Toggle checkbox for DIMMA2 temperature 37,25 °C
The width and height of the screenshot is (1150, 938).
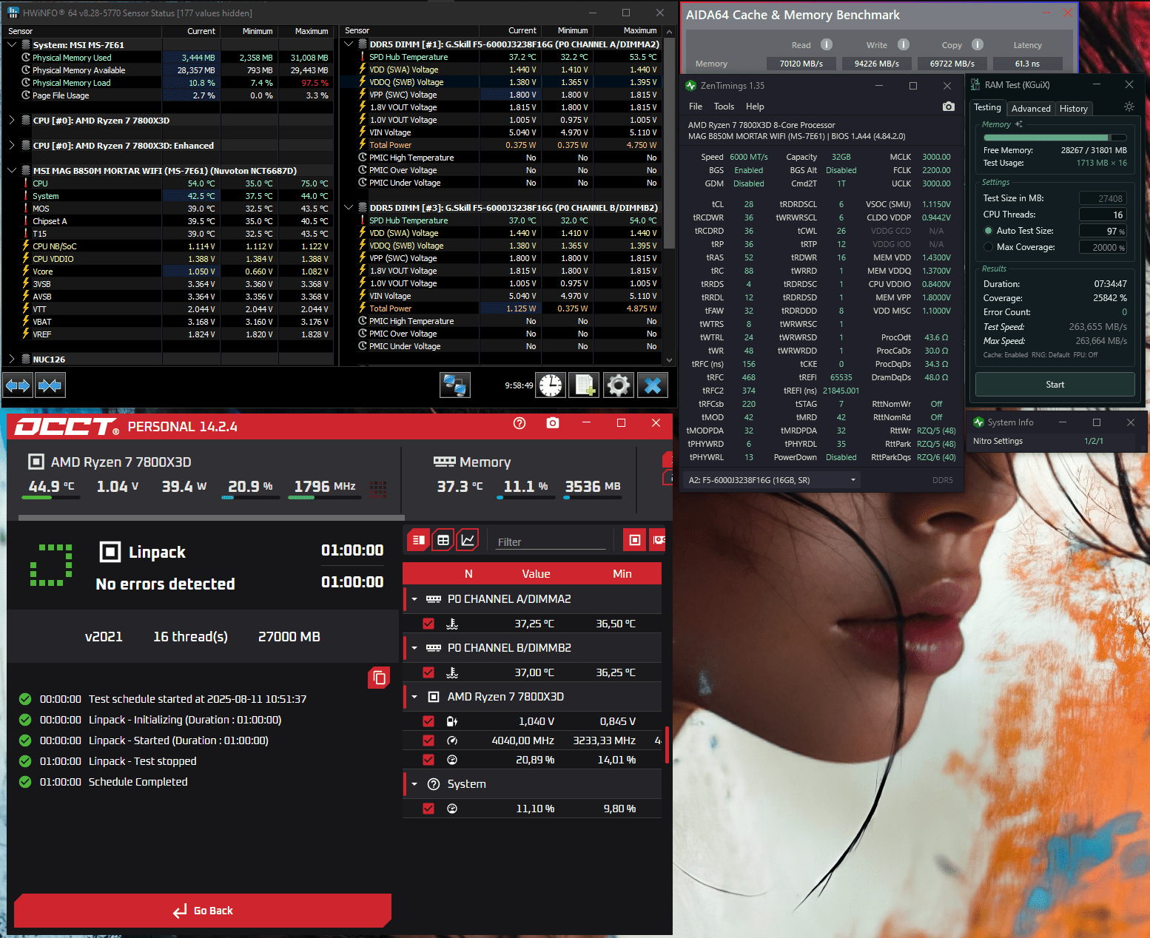click(428, 624)
